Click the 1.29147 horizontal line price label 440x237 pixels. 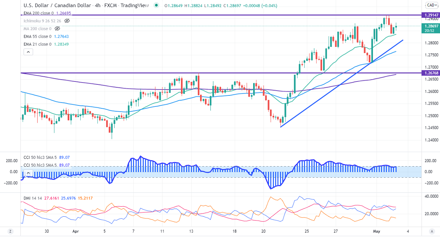431,15
